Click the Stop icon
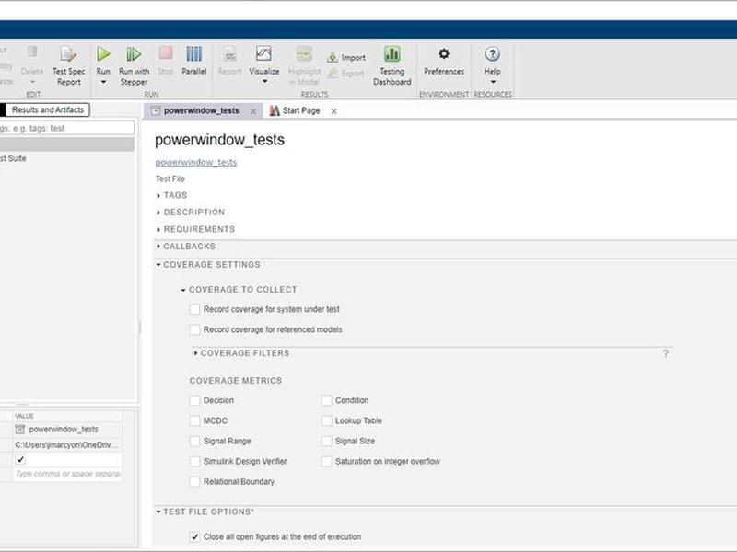This screenshot has width=737, height=552. click(166, 53)
